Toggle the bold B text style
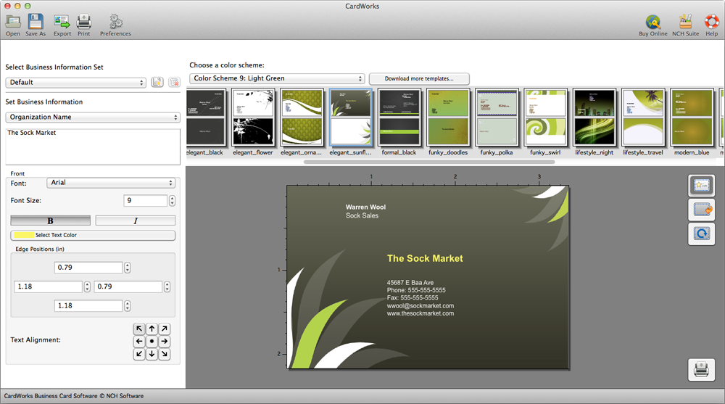The width and height of the screenshot is (725, 404). [51, 220]
